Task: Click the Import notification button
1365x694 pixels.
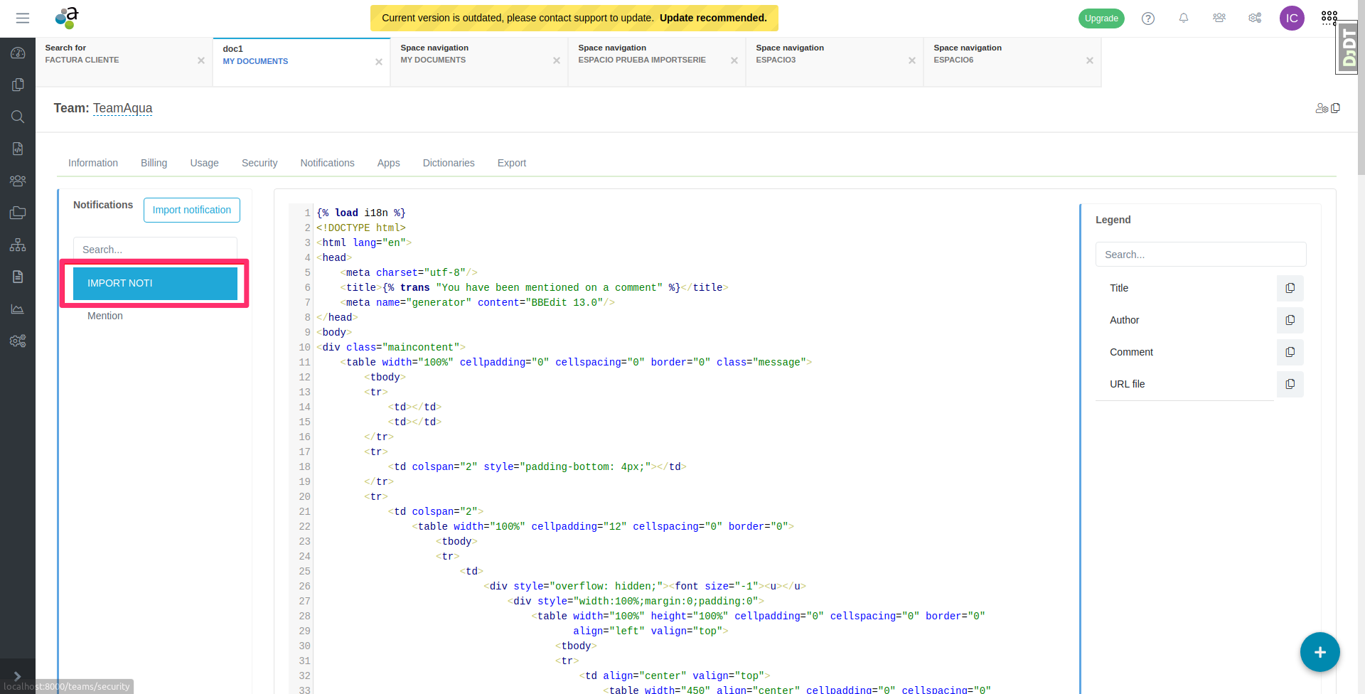Action: click(x=192, y=210)
